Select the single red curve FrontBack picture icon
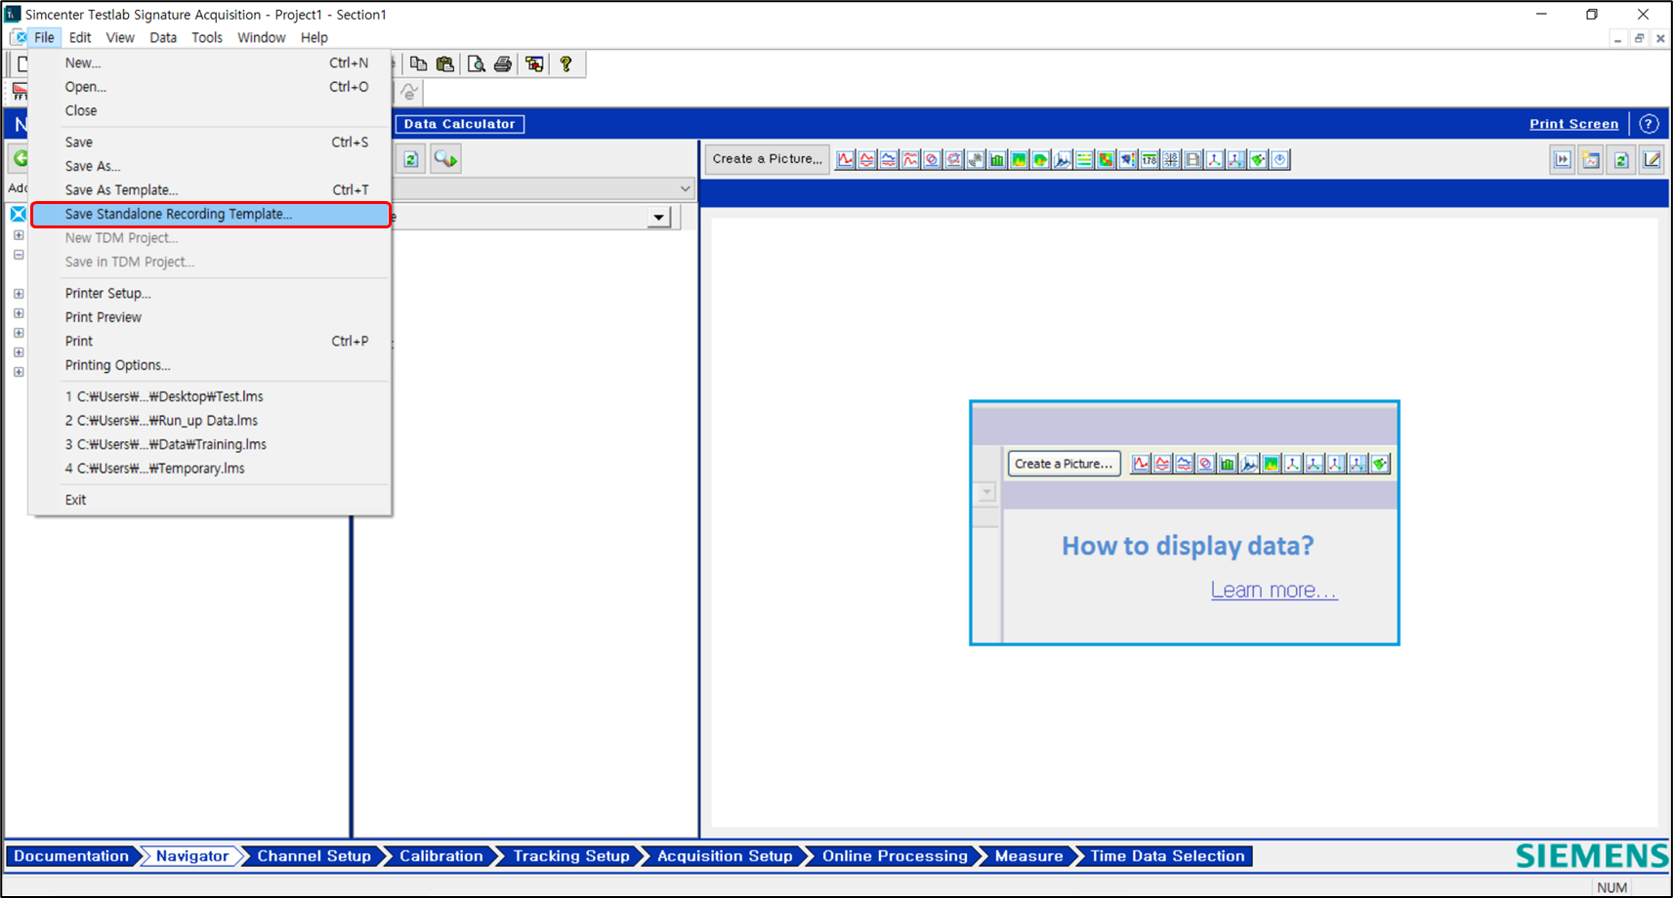Image resolution: width=1673 pixels, height=898 pixels. [845, 159]
